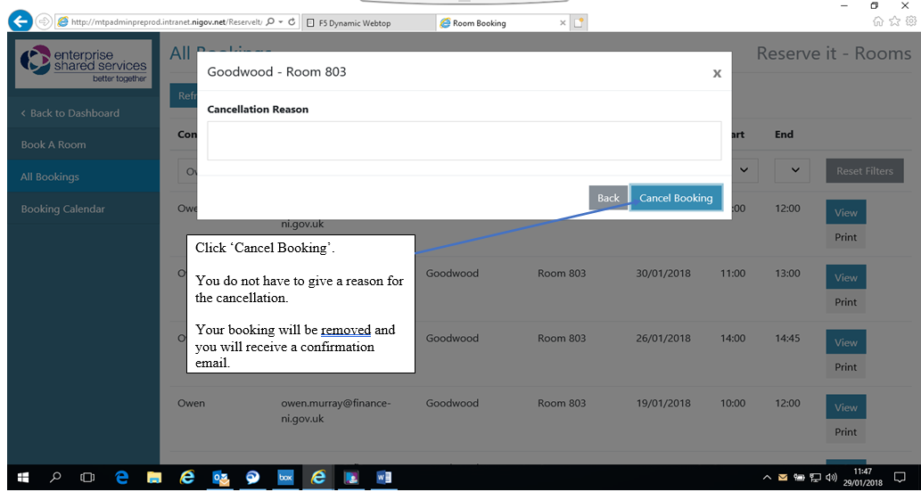Click Back to Dashboard link
Image resolution: width=921 pixels, height=492 pixels.
pos(70,113)
